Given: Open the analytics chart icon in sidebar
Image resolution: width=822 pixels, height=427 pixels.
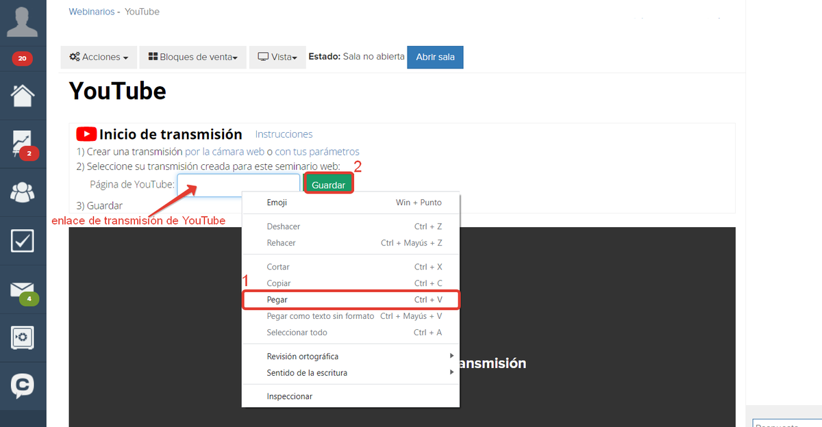Looking at the screenshot, I should click(x=23, y=144).
